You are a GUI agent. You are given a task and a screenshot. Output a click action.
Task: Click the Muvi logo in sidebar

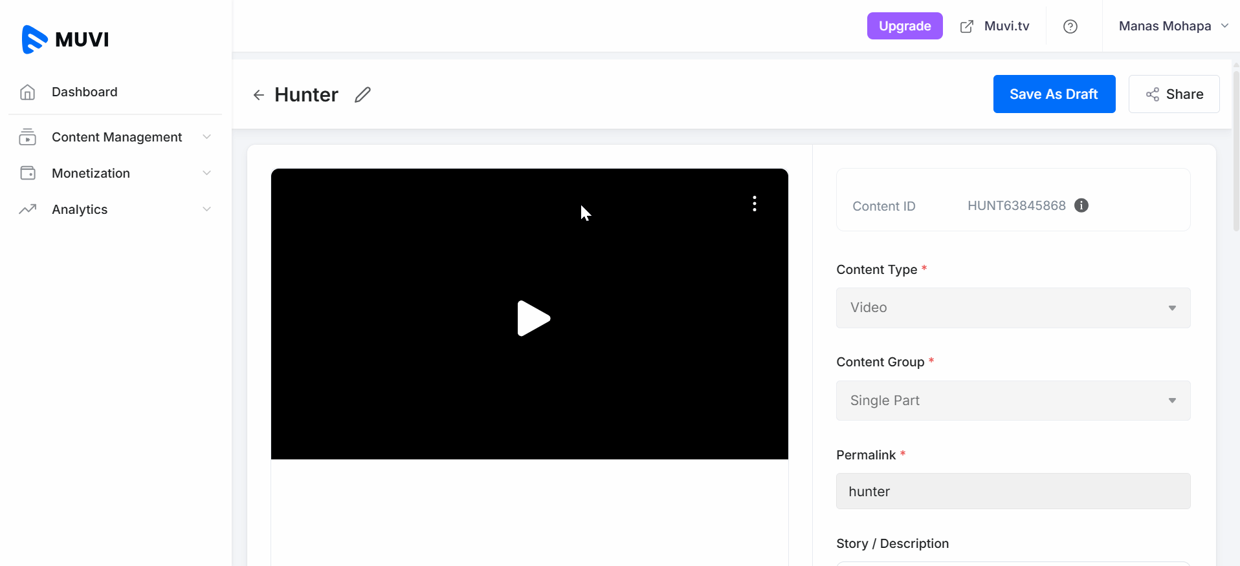(65, 39)
